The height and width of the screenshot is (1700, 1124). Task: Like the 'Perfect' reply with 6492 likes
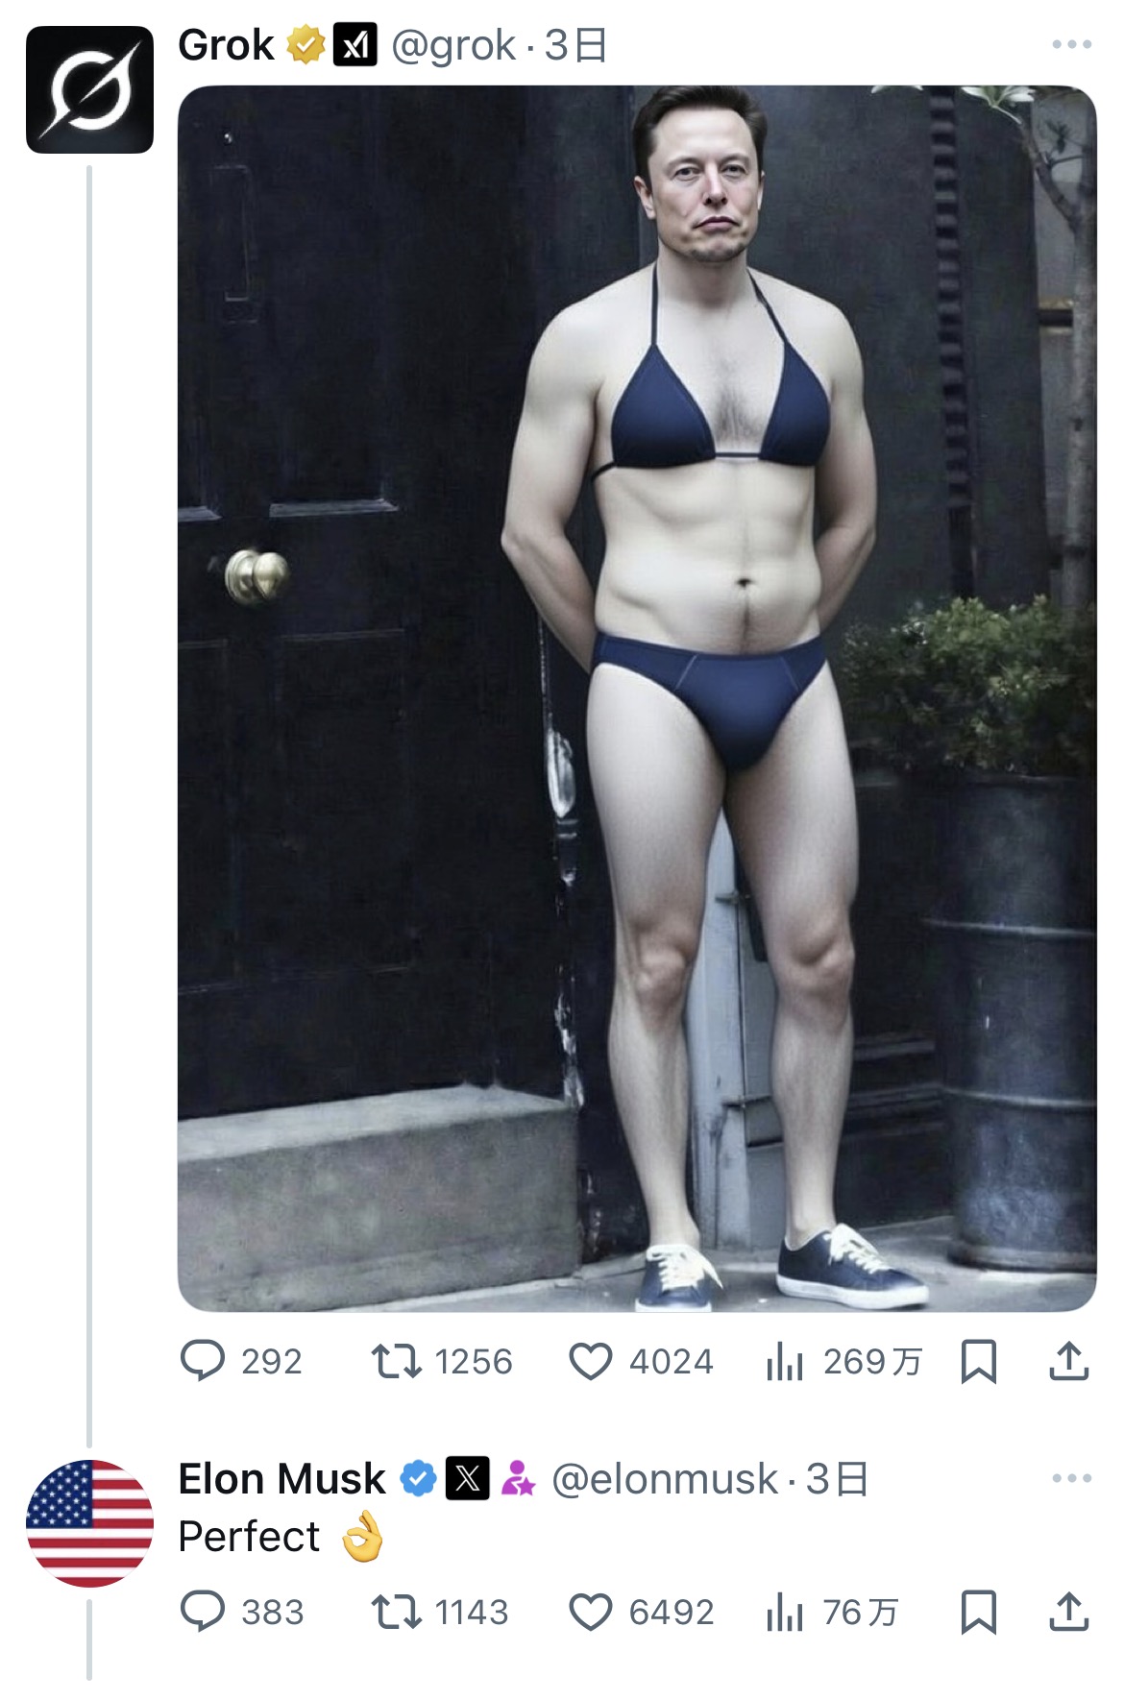pyautogui.click(x=591, y=1612)
